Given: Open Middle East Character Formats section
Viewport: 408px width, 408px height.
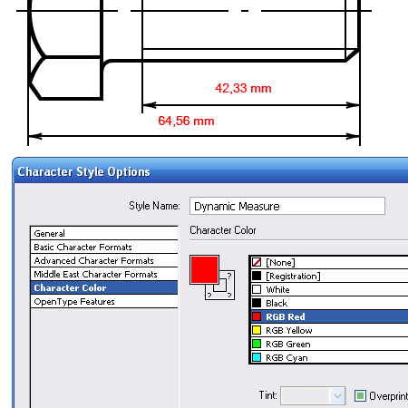Looking at the screenshot, I should pyautogui.click(x=104, y=274).
